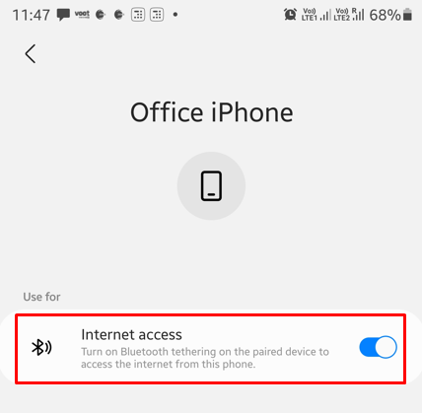Tap the Voot notification icon

click(82, 14)
